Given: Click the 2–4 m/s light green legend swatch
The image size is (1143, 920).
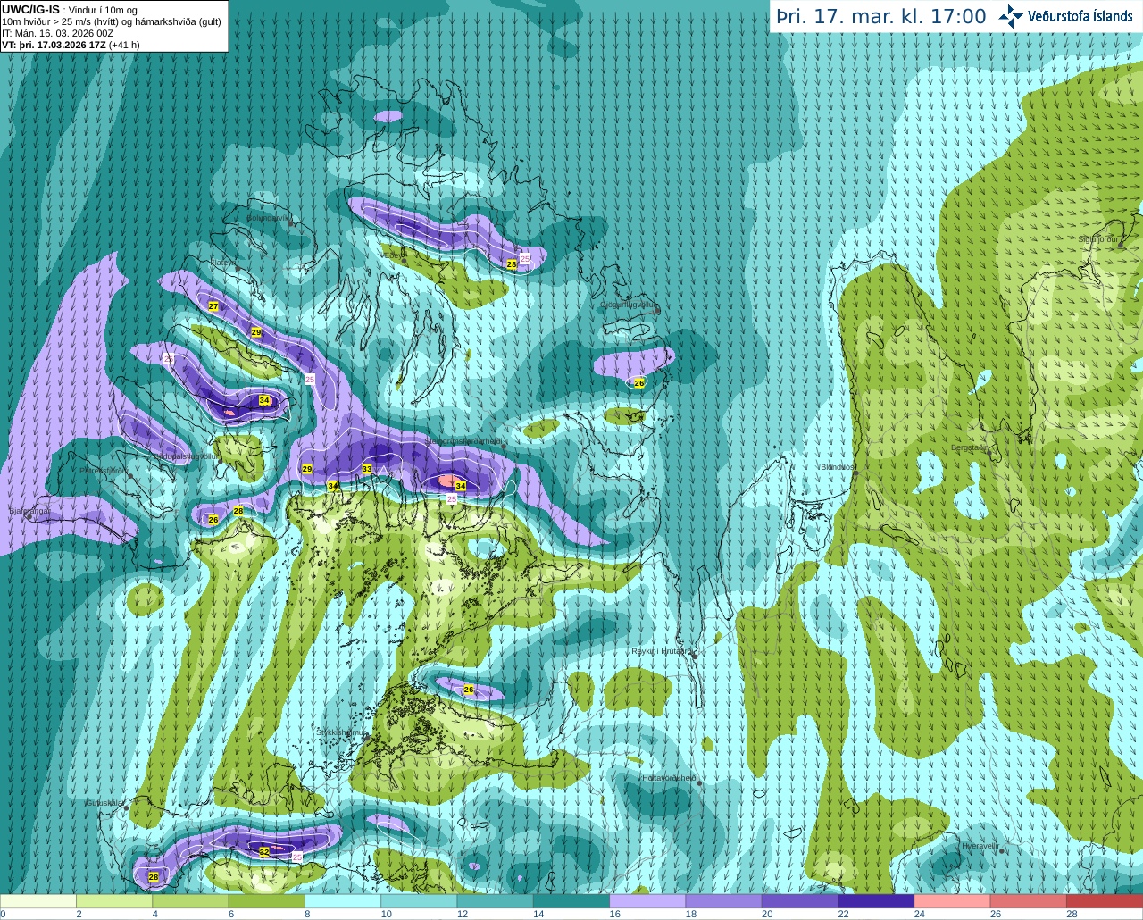Looking at the screenshot, I should (x=114, y=901).
